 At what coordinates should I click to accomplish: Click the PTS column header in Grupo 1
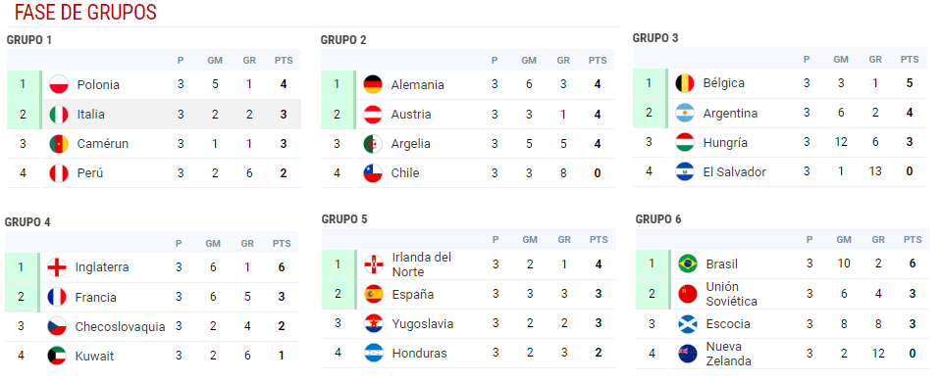click(x=284, y=61)
